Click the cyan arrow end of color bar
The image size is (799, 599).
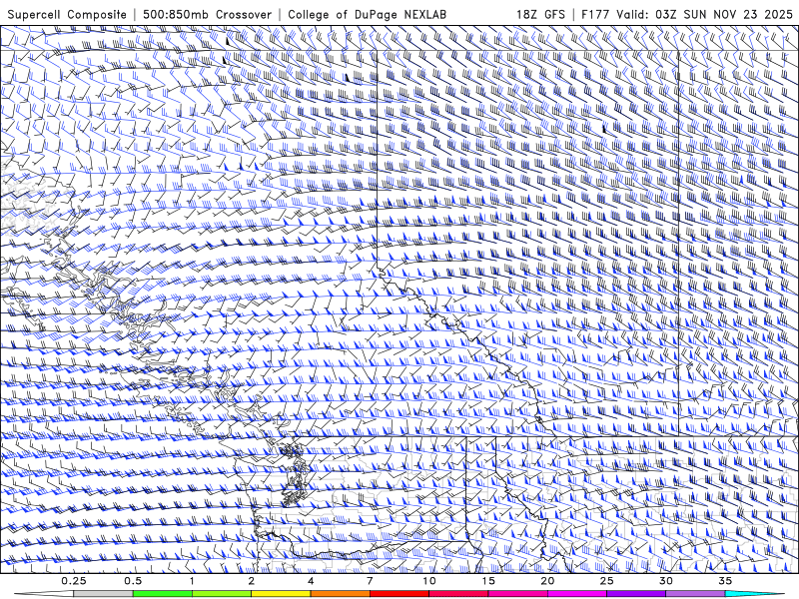tap(755, 594)
